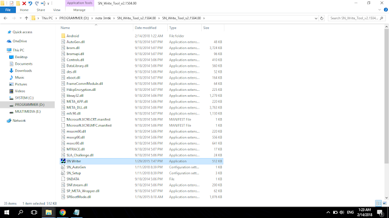389x218 pixels.
Task: Open taskbar Search magnifier
Action: (21, 213)
